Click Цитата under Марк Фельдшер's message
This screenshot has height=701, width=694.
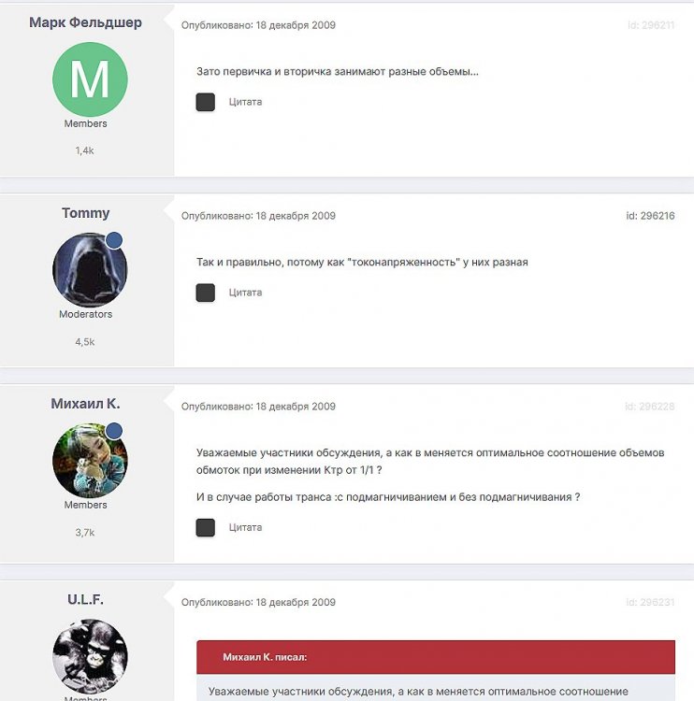[x=245, y=102]
